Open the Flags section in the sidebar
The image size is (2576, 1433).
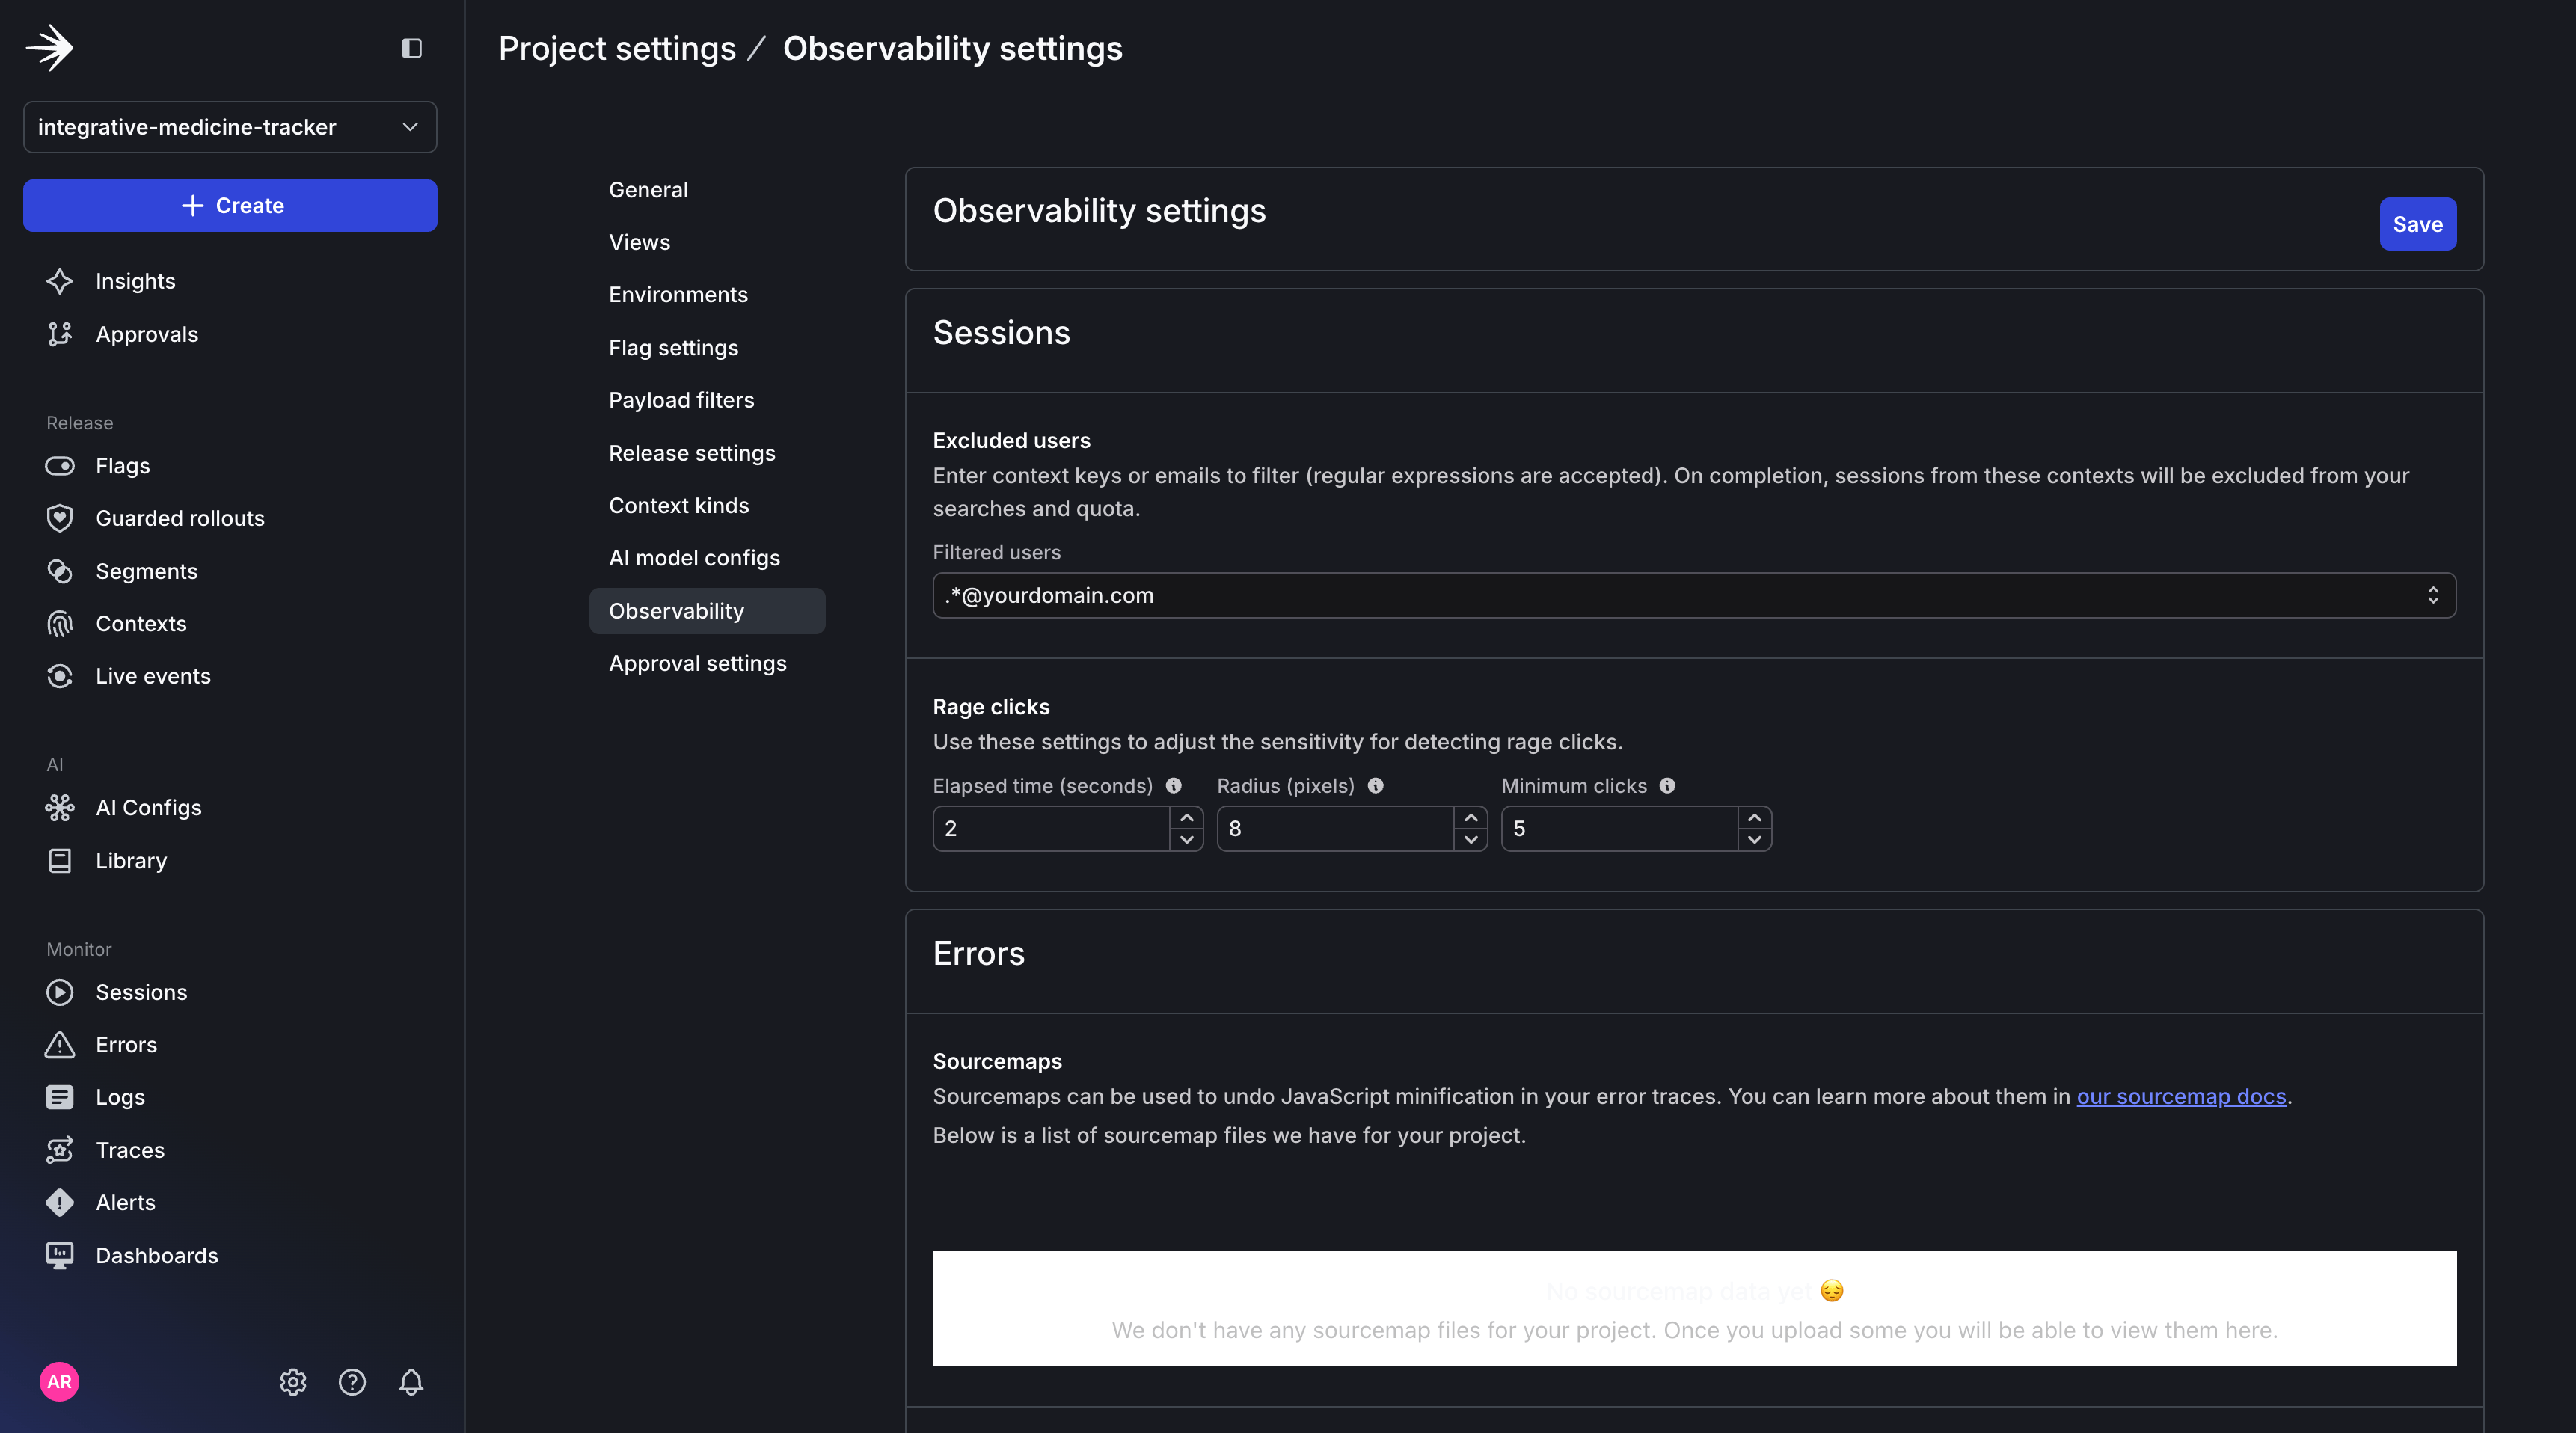tap(122, 465)
